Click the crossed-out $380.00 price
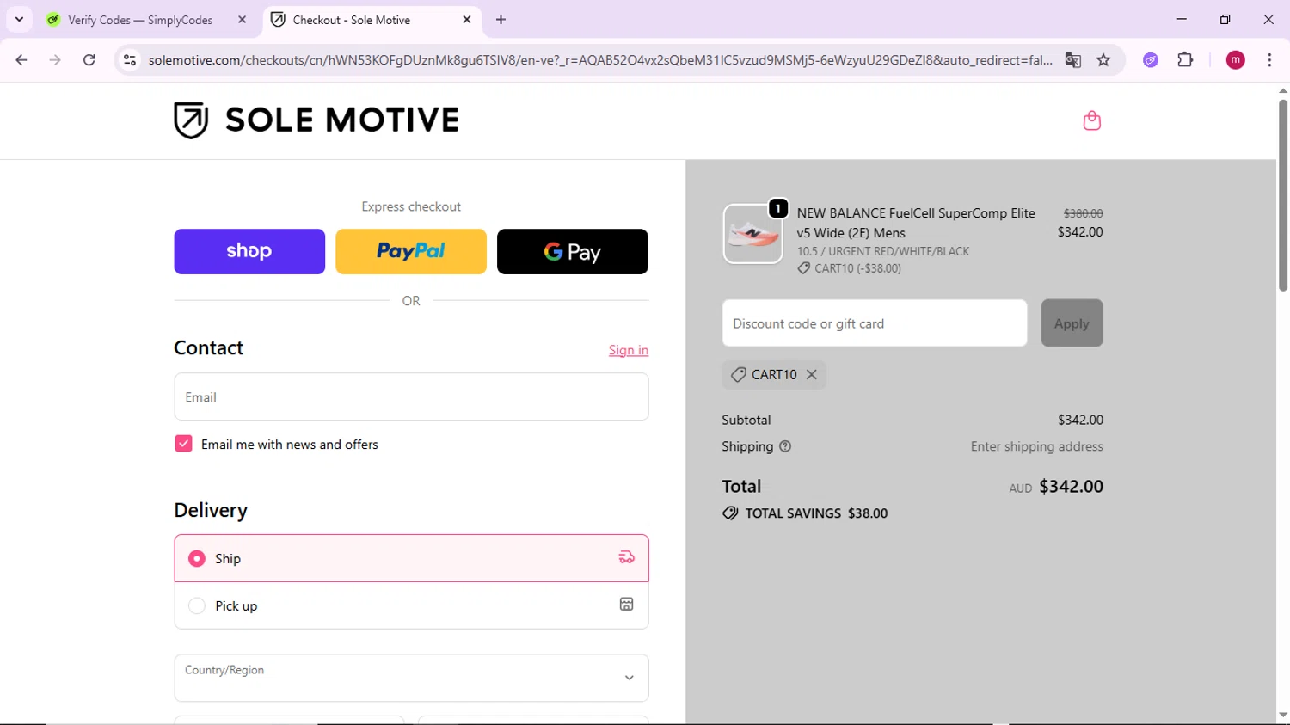This screenshot has width=1290, height=725. (1083, 213)
